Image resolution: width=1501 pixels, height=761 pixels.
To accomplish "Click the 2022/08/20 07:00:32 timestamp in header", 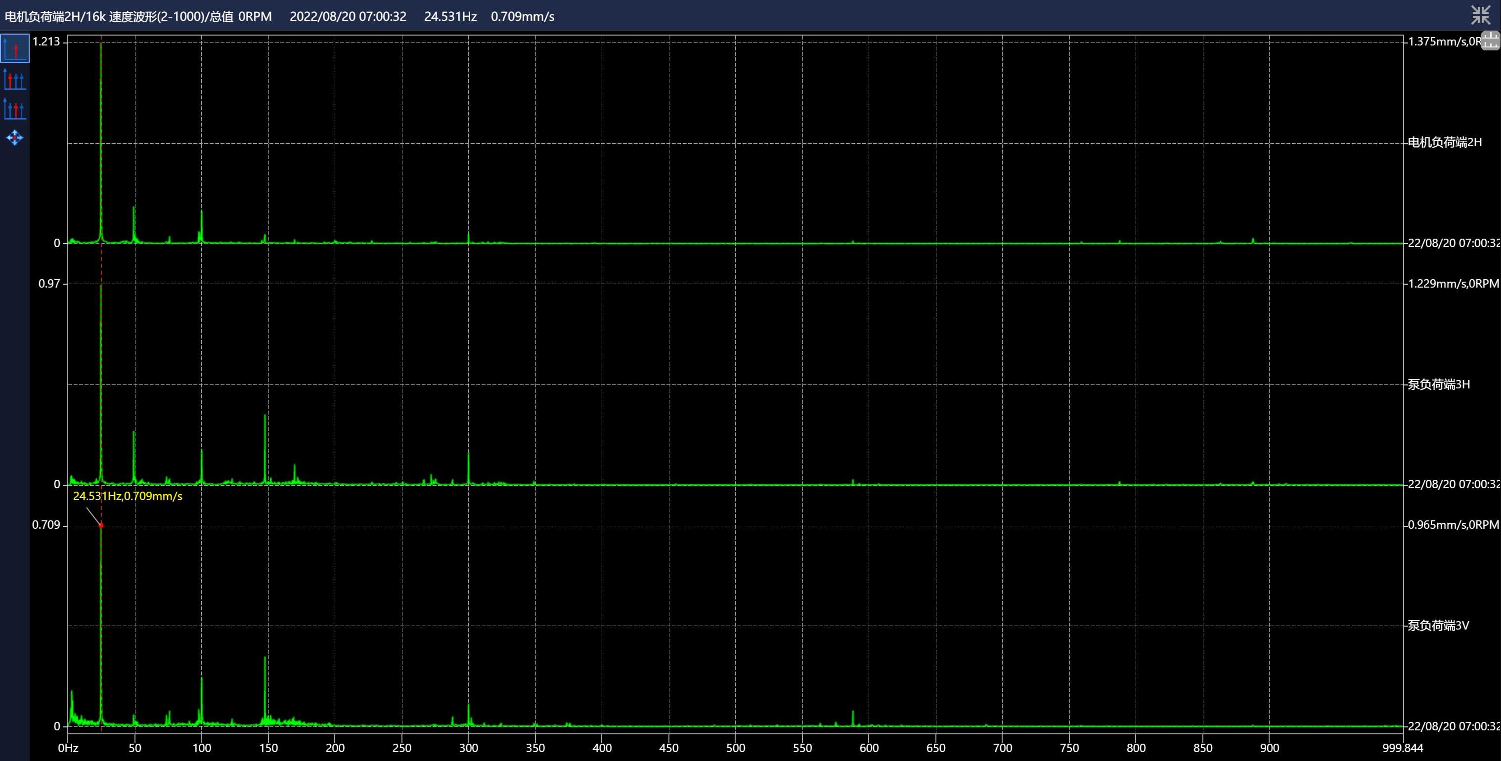I will tap(348, 16).
